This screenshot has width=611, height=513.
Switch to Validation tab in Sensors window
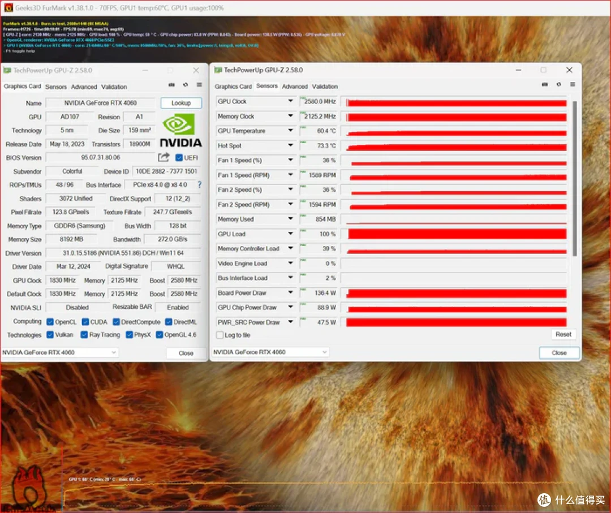tap(325, 87)
